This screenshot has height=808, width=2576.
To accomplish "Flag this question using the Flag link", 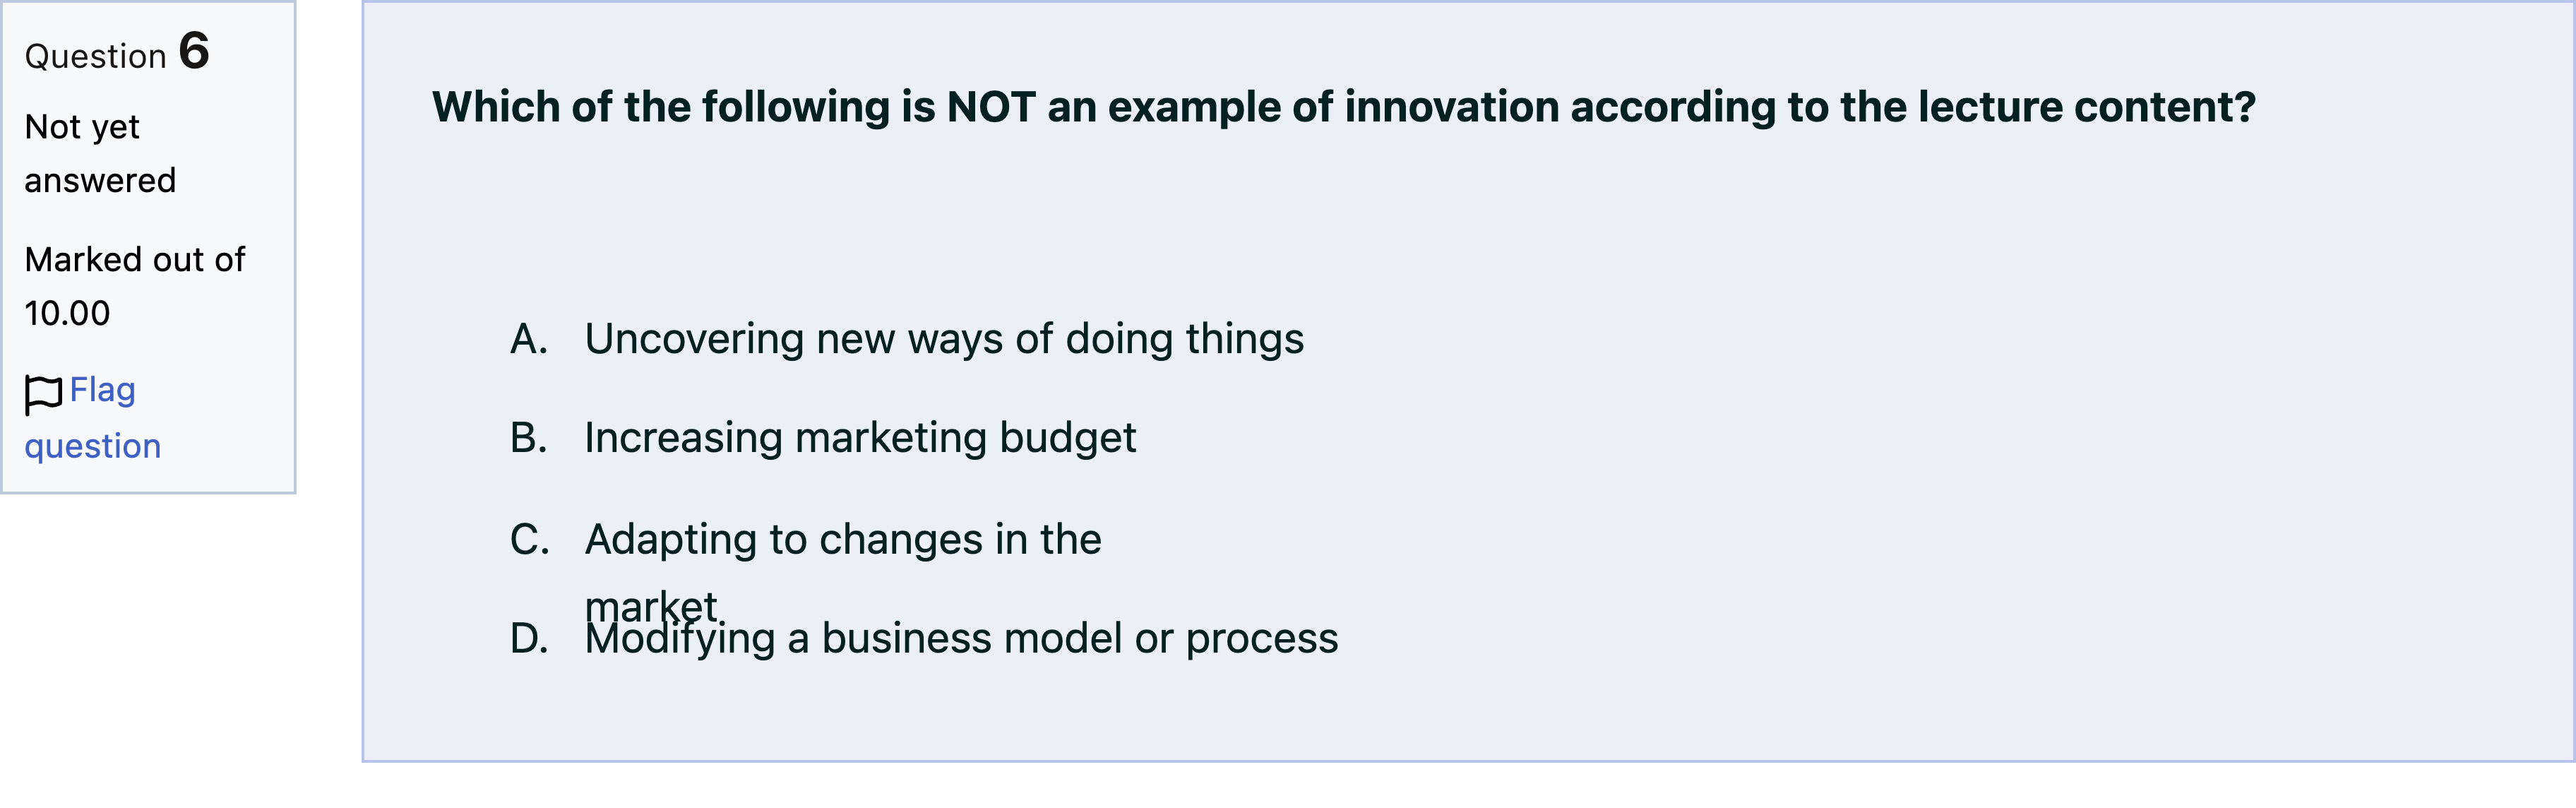I will tap(93, 417).
